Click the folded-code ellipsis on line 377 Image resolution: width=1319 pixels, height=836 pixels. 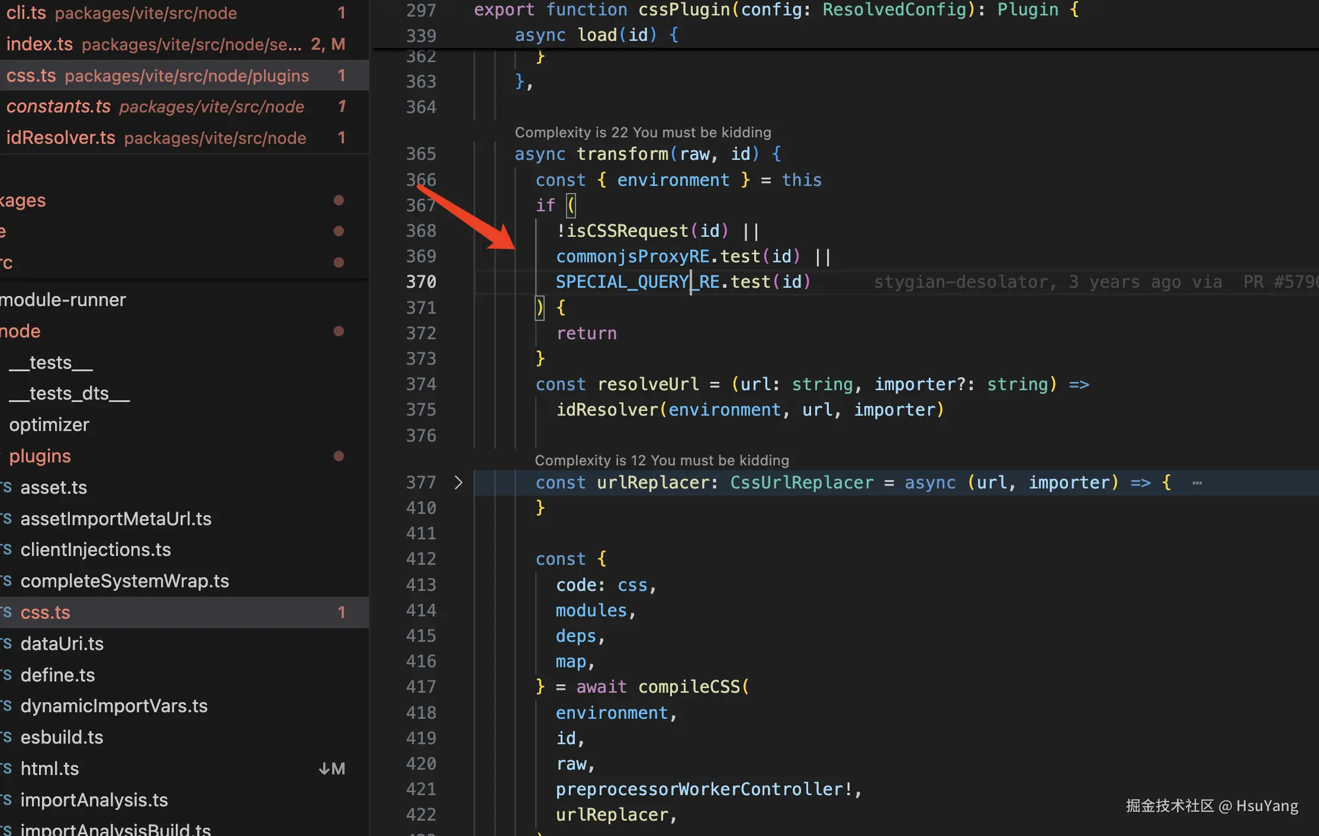(x=1197, y=483)
